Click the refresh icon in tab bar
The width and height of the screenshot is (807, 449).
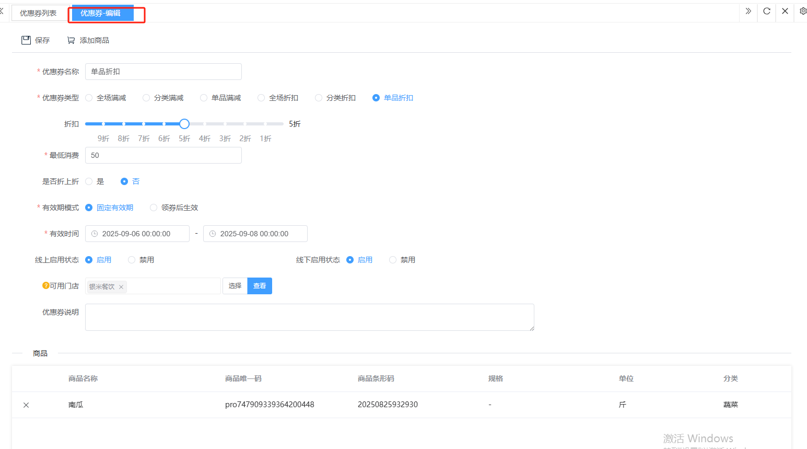[x=767, y=11]
